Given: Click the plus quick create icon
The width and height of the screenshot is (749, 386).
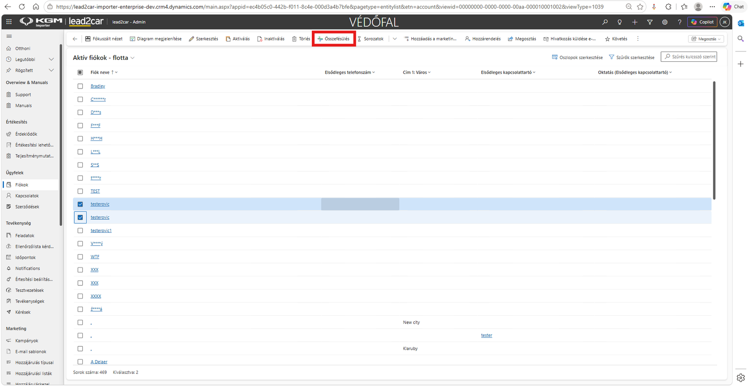Looking at the screenshot, I should (x=635, y=22).
